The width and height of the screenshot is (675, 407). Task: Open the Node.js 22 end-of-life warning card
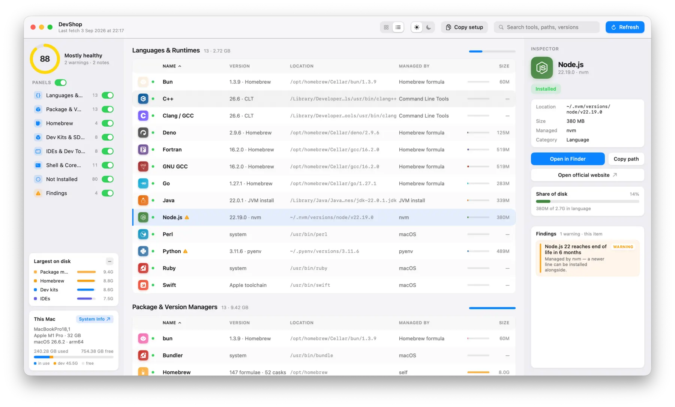(587, 258)
